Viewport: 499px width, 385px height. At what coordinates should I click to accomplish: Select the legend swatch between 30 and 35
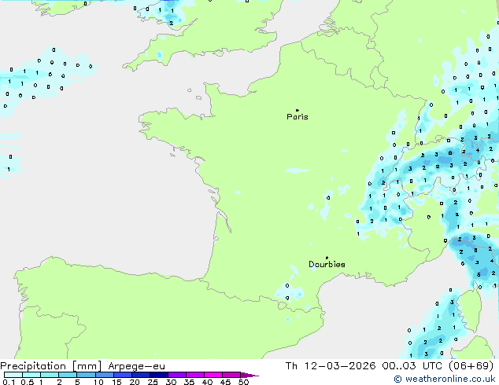[177, 375]
